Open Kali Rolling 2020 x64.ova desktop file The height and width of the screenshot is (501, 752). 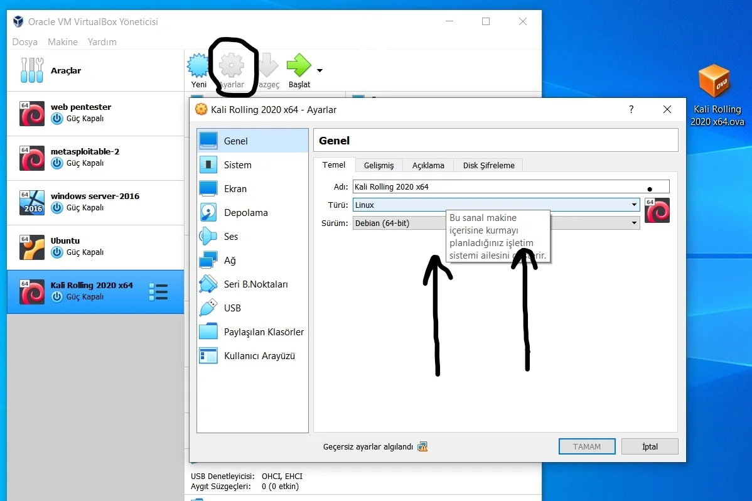[x=716, y=95]
